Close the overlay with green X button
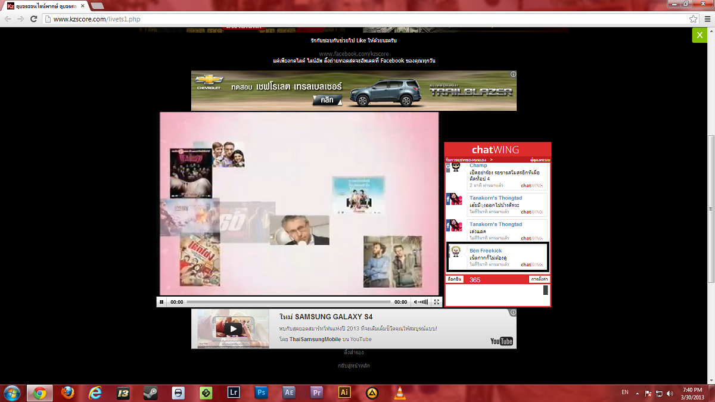Viewport: 715px width, 402px height. (x=699, y=35)
